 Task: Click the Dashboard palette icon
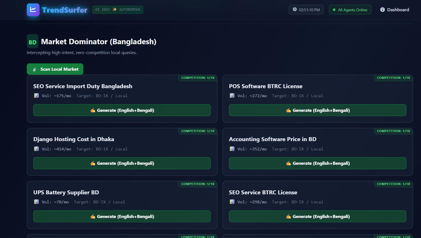382,10
